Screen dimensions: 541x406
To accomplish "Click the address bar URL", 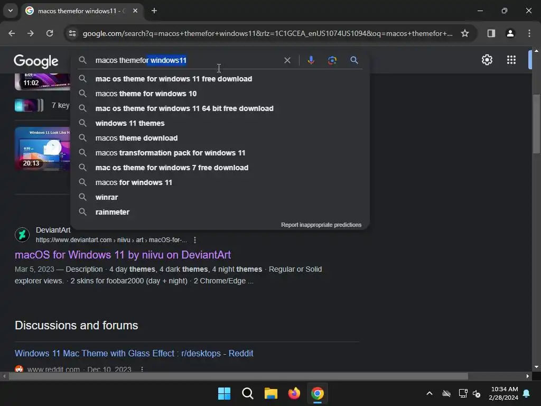I will pyautogui.click(x=268, y=33).
